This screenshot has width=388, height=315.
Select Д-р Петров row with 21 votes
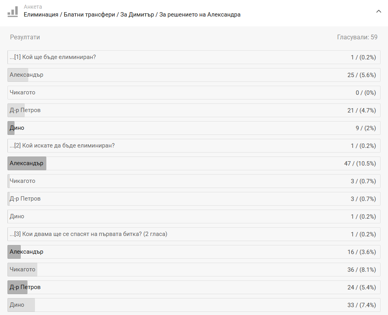194,111
